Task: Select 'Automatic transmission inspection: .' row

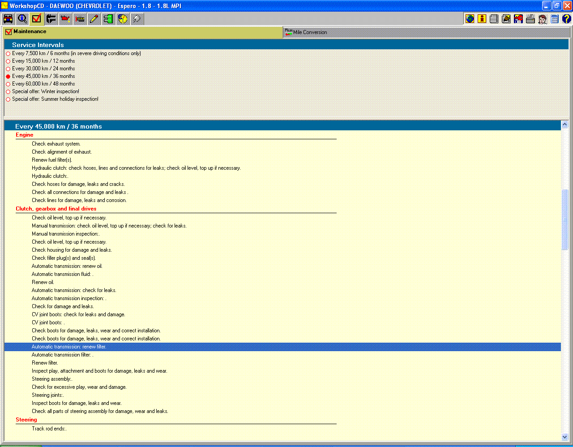Action: (282, 298)
